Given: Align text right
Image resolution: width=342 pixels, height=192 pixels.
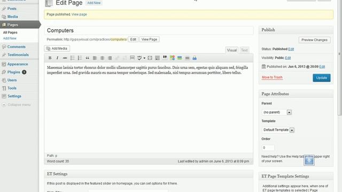Looking at the screenshot, I should [x=110, y=58].
